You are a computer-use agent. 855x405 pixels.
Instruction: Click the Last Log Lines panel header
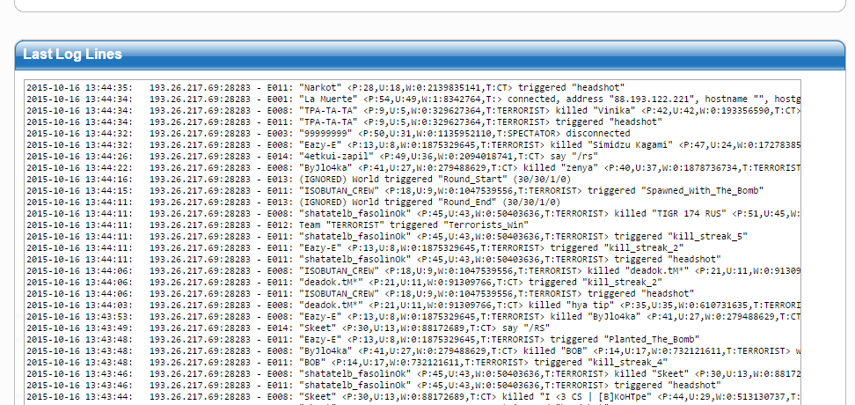point(429,54)
